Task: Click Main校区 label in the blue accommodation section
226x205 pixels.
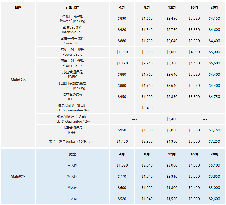Action: click(18, 176)
